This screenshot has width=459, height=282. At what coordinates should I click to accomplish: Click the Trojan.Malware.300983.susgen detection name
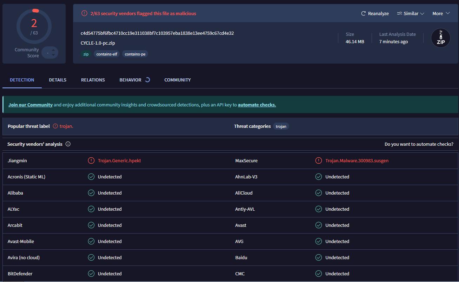pos(357,160)
